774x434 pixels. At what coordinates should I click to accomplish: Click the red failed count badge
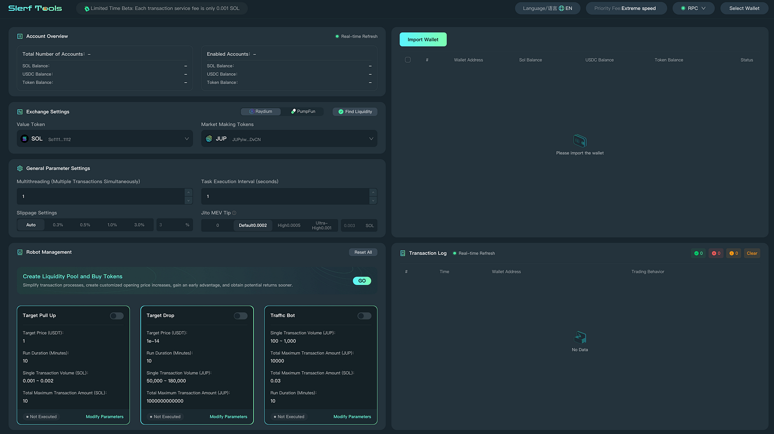[716, 253]
